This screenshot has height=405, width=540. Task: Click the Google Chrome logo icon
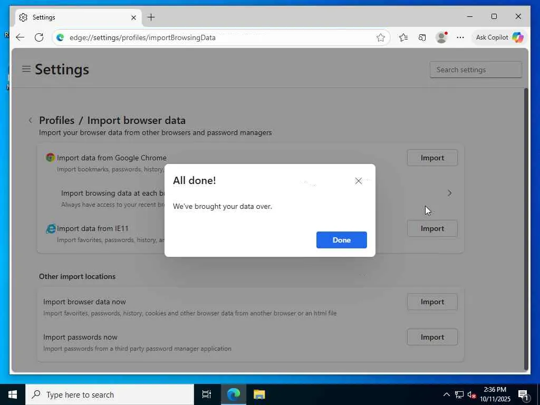(50, 157)
